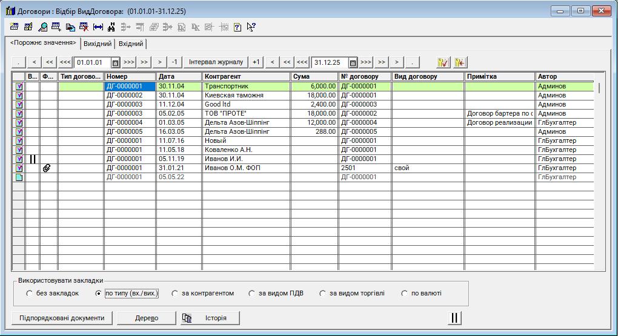This screenshot has height=336, width=618.
Task: Select the 'без закладок' radio option
Action: point(30,294)
